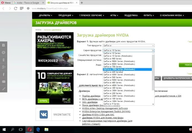
Task: Open the Тип продукта GeForce dropdown
Action: click(x=128, y=45)
